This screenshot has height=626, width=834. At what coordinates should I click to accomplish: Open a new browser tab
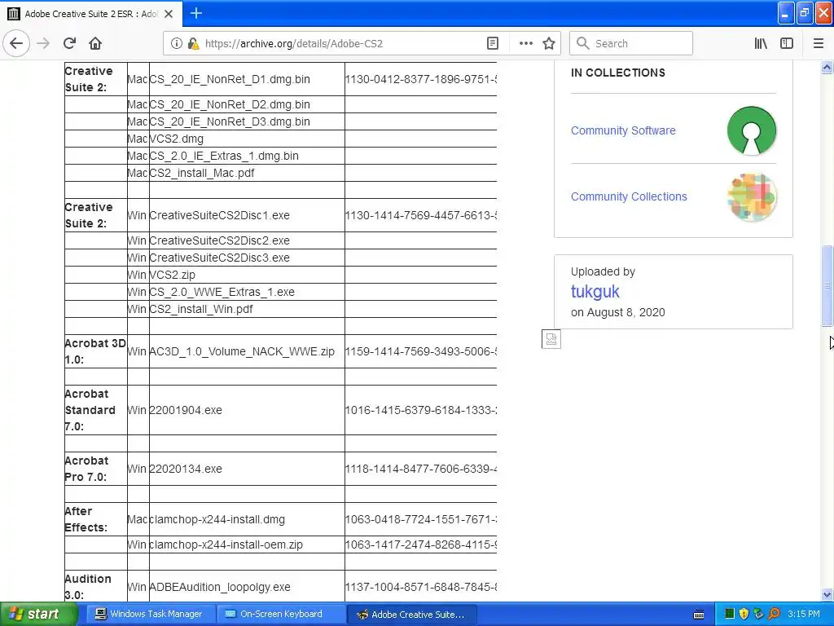[196, 13]
